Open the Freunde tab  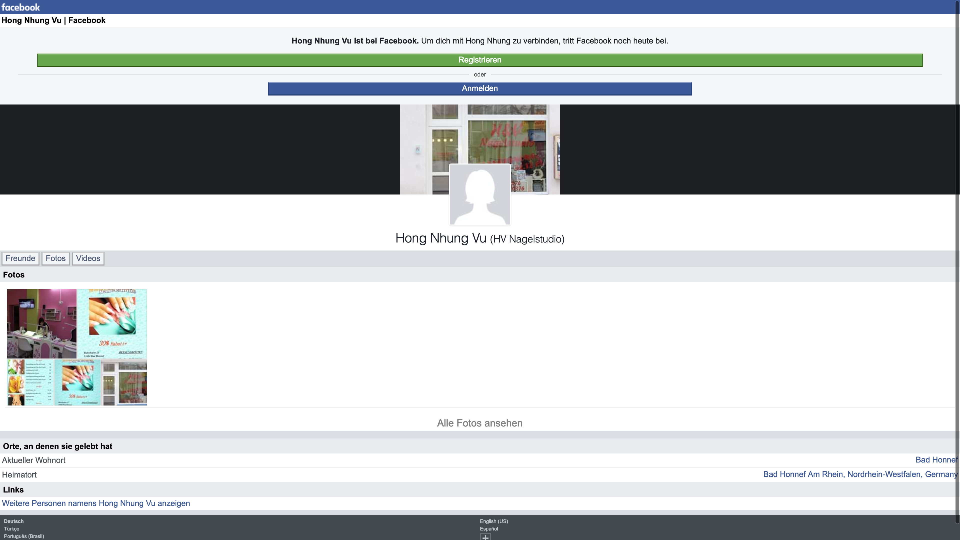click(x=20, y=258)
